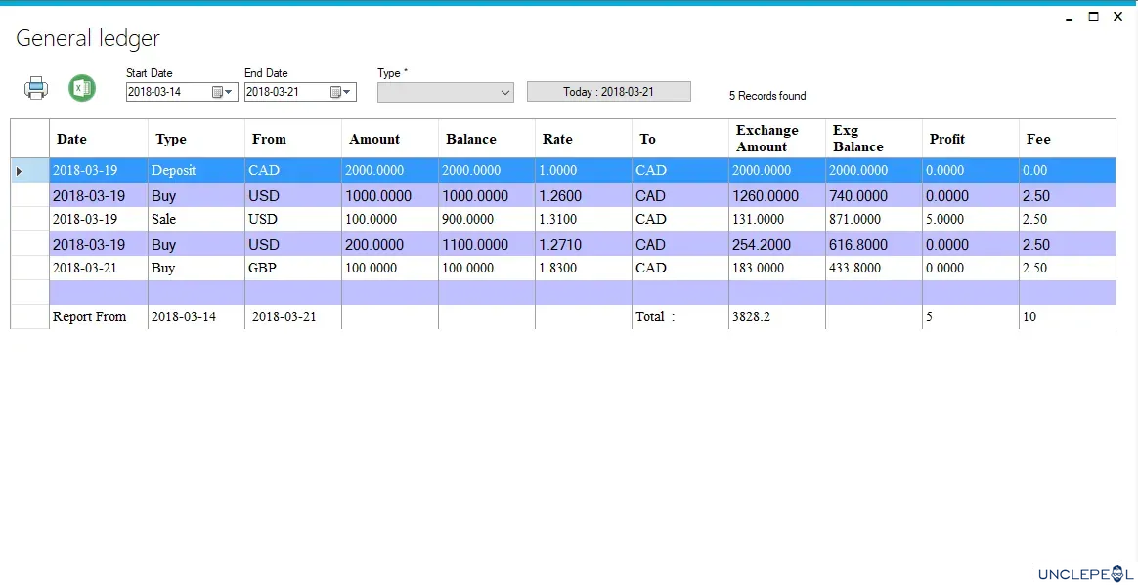The height and width of the screenshot is (586, 1138).
Task: Select the Exg Balance cell 433.8000
Action: [x=874, y=268]
